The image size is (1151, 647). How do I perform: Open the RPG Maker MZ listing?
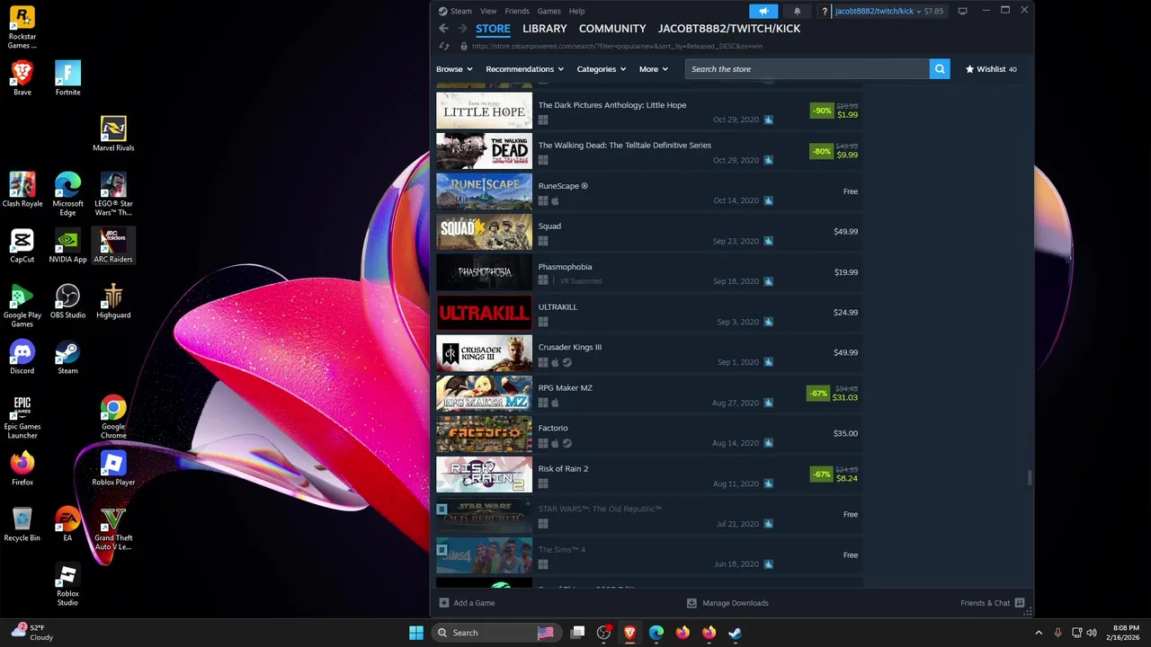pyautogui.click(x=648, y=394)
